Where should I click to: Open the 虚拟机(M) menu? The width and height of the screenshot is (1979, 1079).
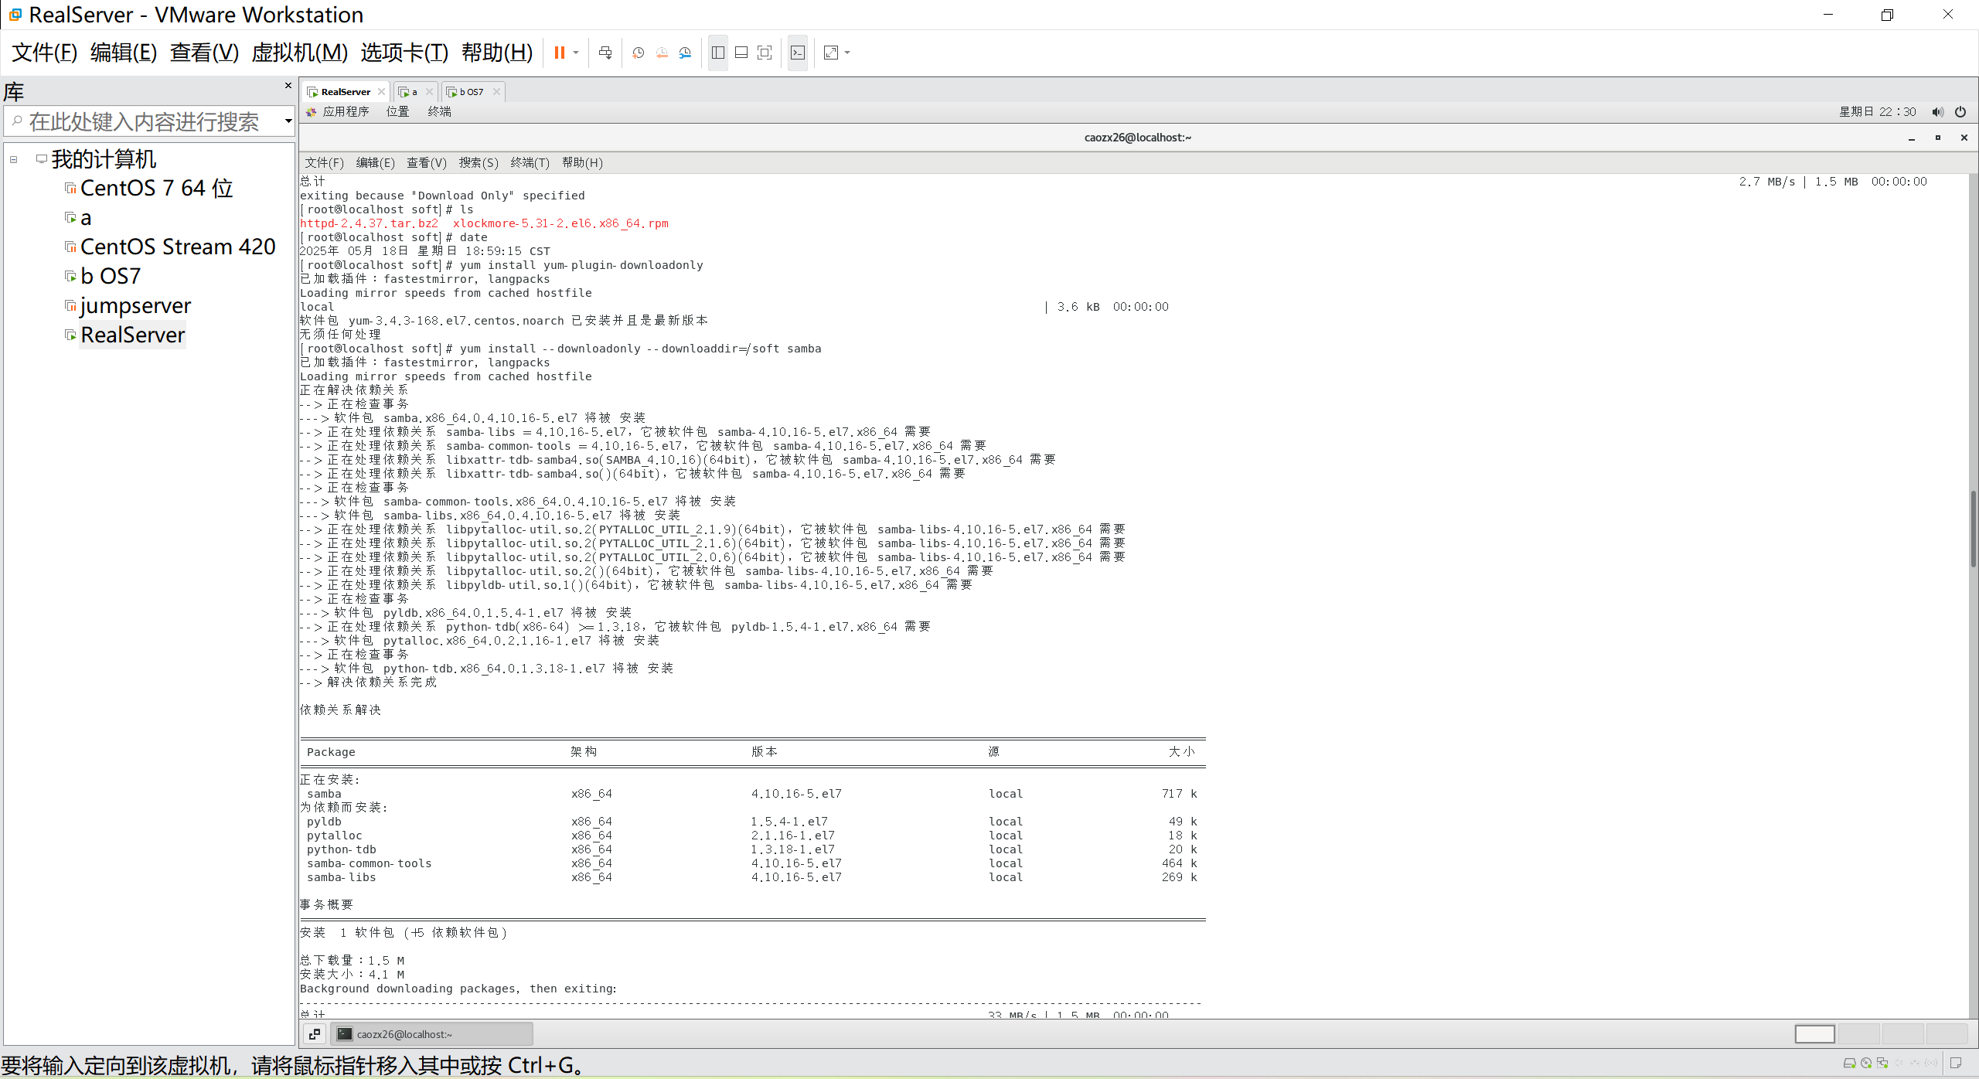coord(300,53)
